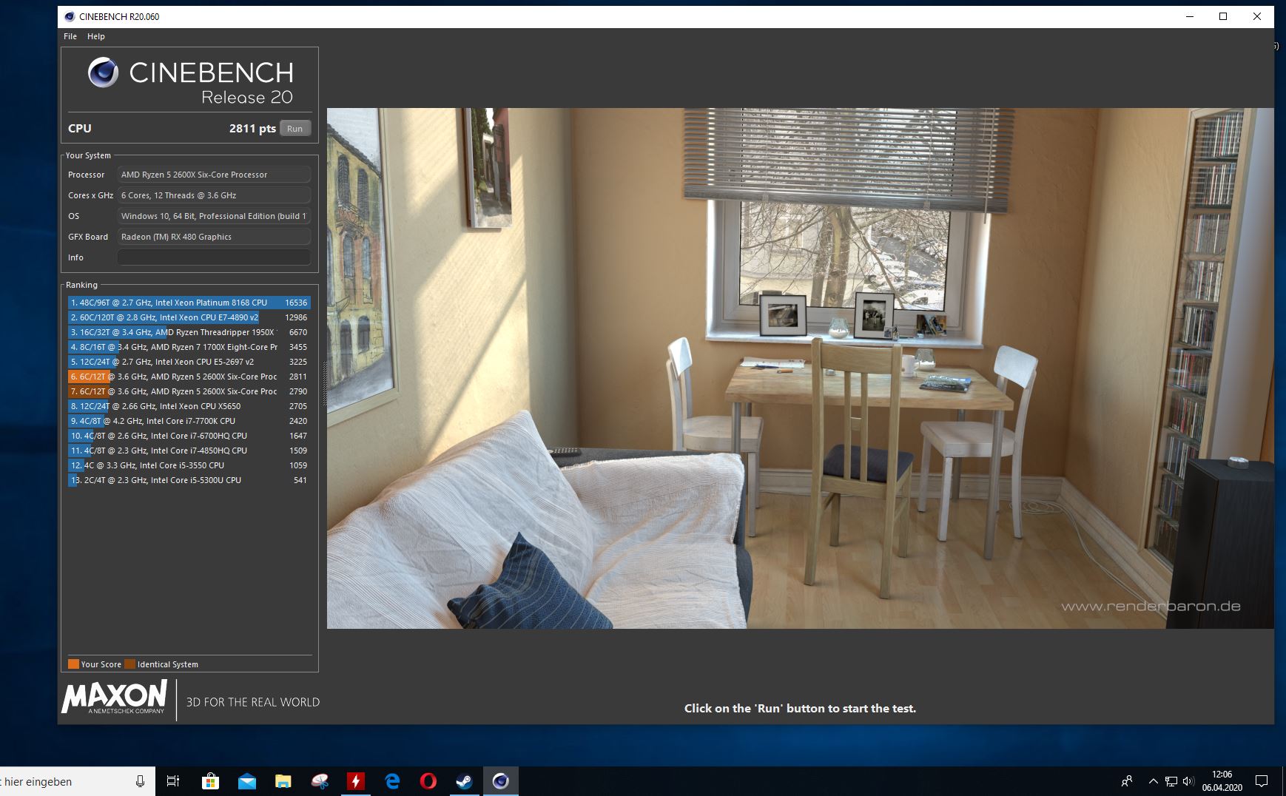The image size is (1286, 796).
Task: Open the Action Center notifications icon
Action: click(x=1262, y=781)
